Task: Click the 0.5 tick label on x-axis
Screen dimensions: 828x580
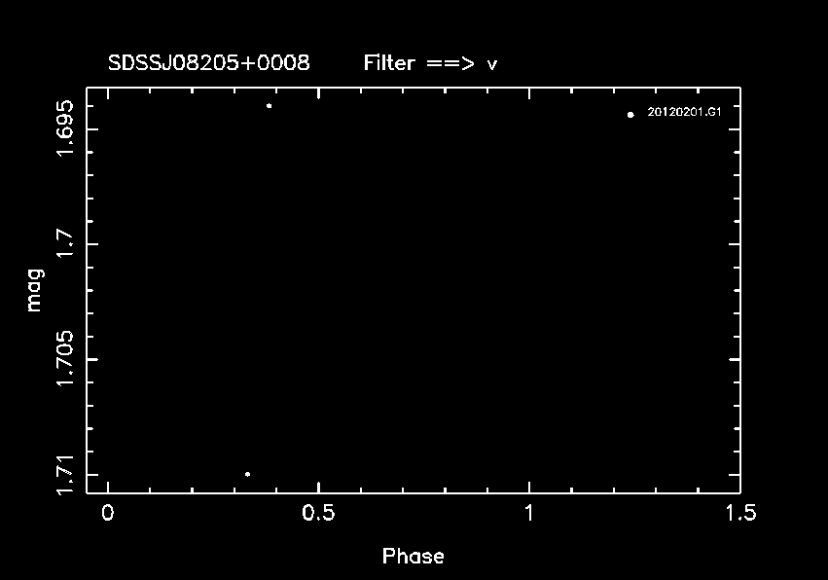Action: click(x=318, y=513)
